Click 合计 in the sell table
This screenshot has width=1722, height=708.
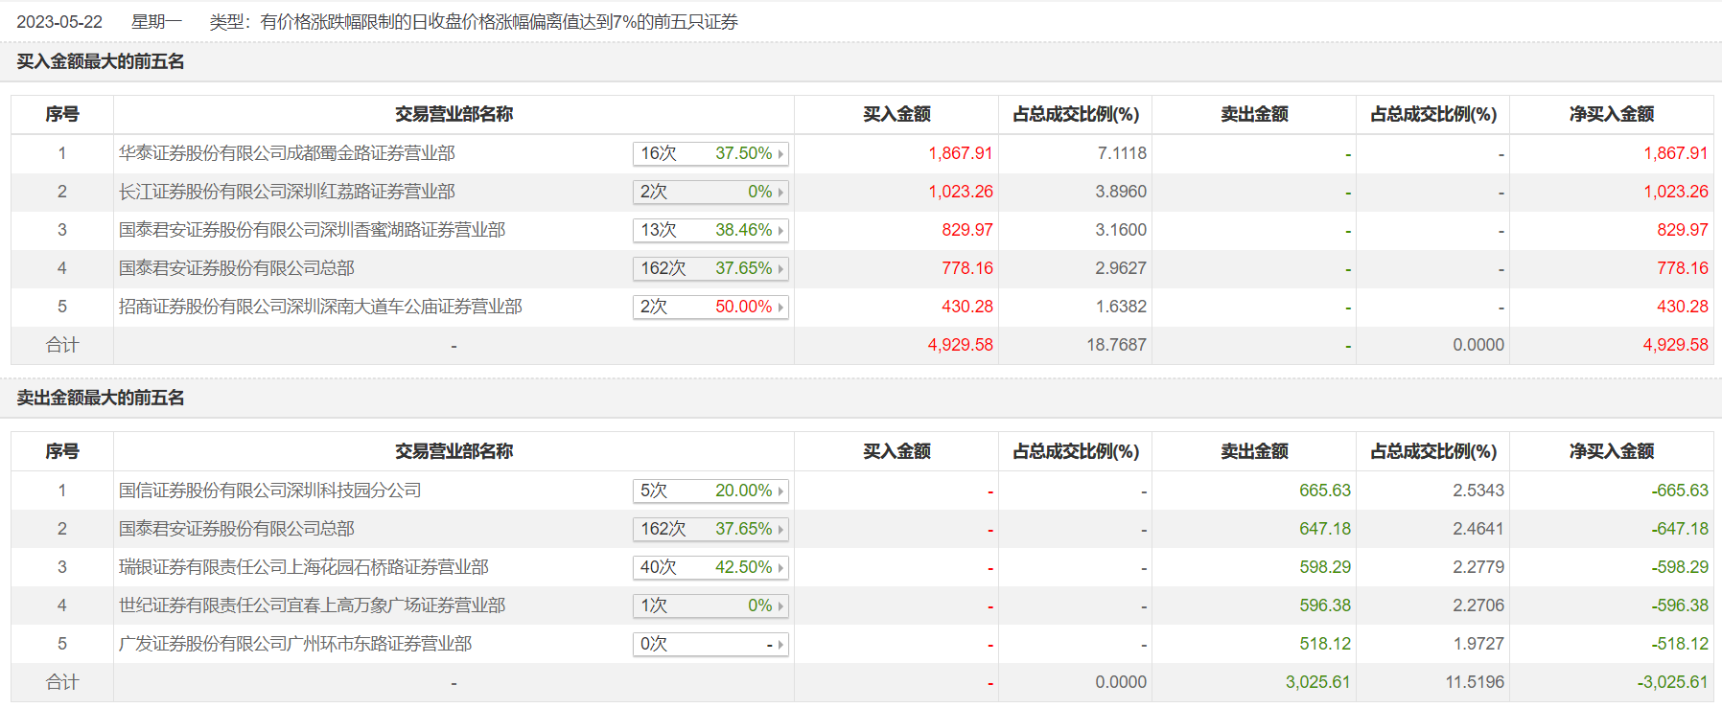coord(62,682)
